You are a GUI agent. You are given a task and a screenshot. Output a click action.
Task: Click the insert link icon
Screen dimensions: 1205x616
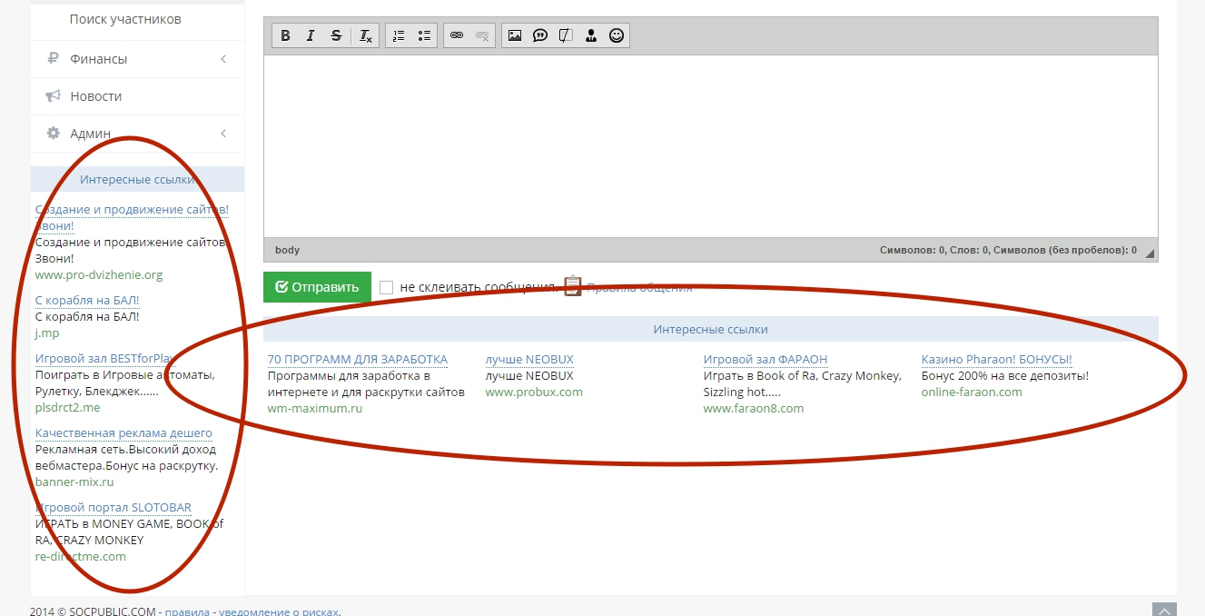point(457,36)
